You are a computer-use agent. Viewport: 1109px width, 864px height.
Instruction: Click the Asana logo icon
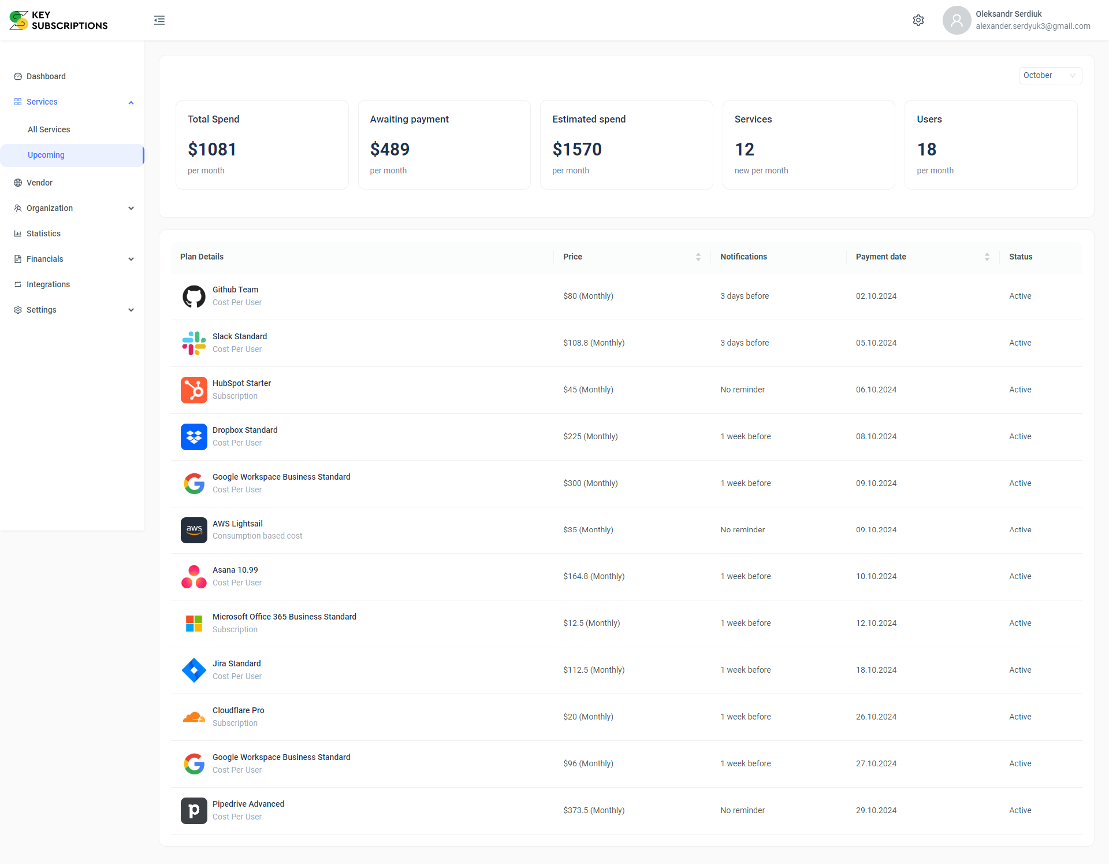pos(194,577)
